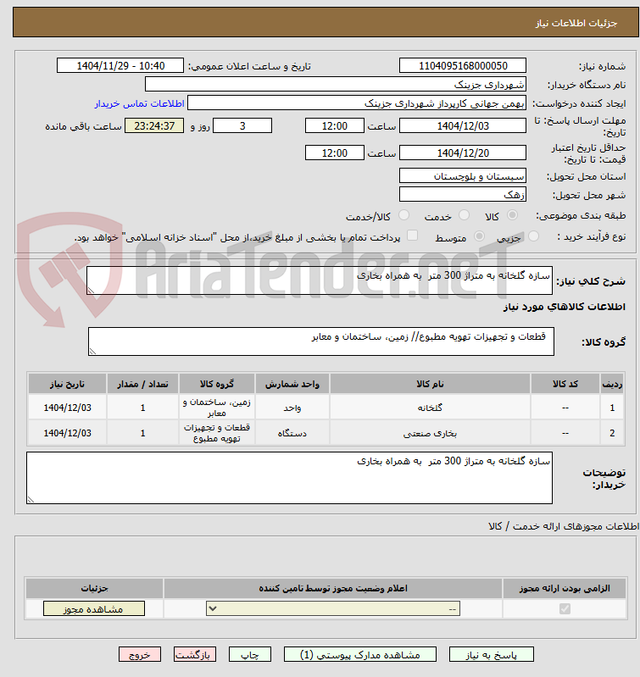Click the توضیحات خریدار text area
Screen dimensions: 640x677
pyautogui.click(x=289, y=478)
